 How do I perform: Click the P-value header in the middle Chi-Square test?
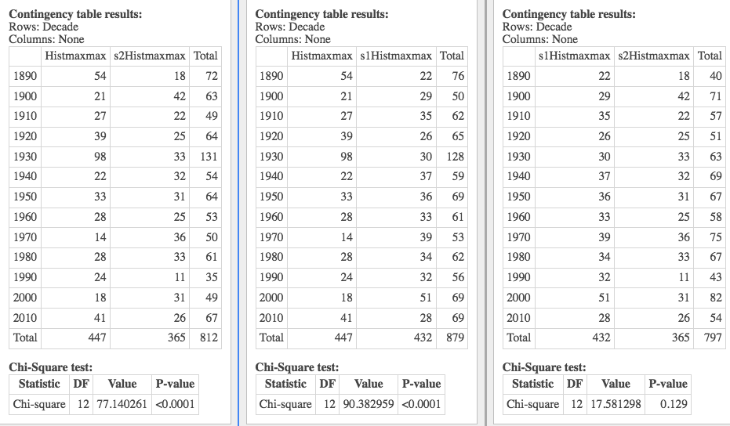421,384
